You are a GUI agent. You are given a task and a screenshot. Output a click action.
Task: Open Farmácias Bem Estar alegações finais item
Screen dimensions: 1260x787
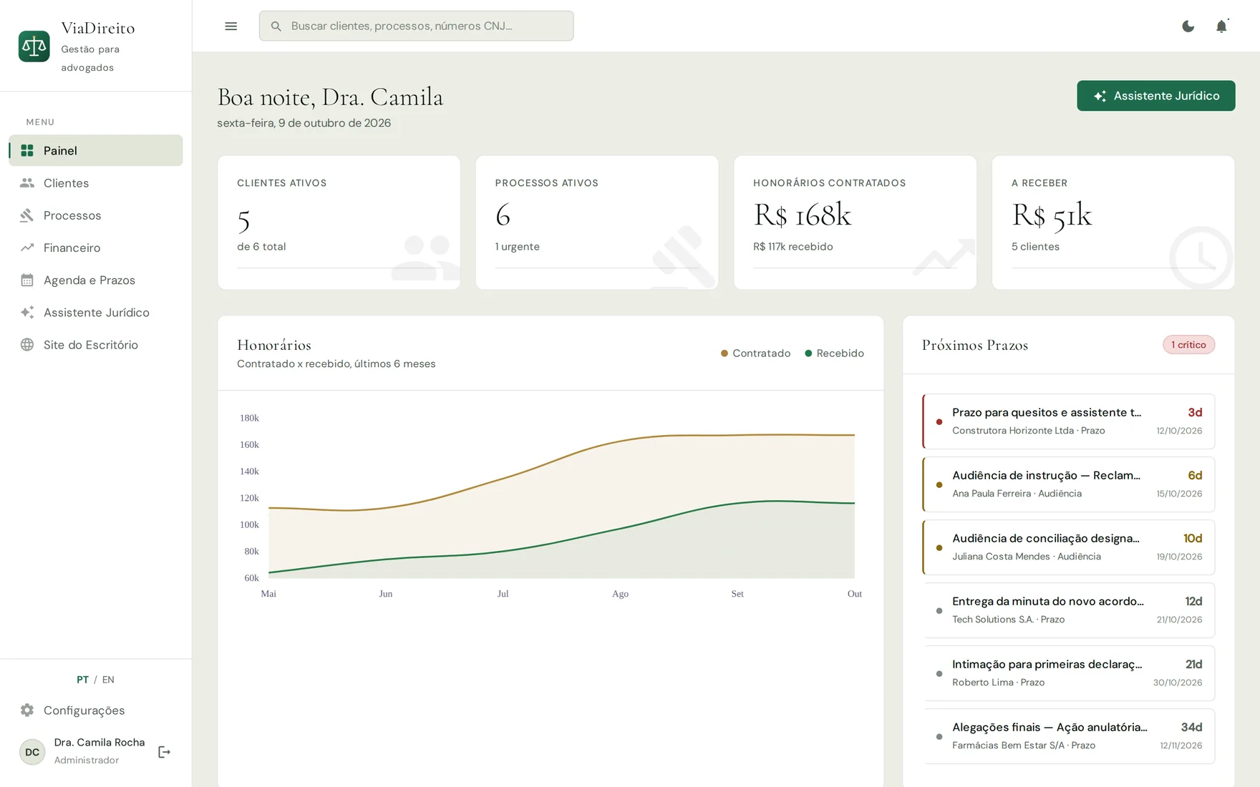(x=1068, y=736)
